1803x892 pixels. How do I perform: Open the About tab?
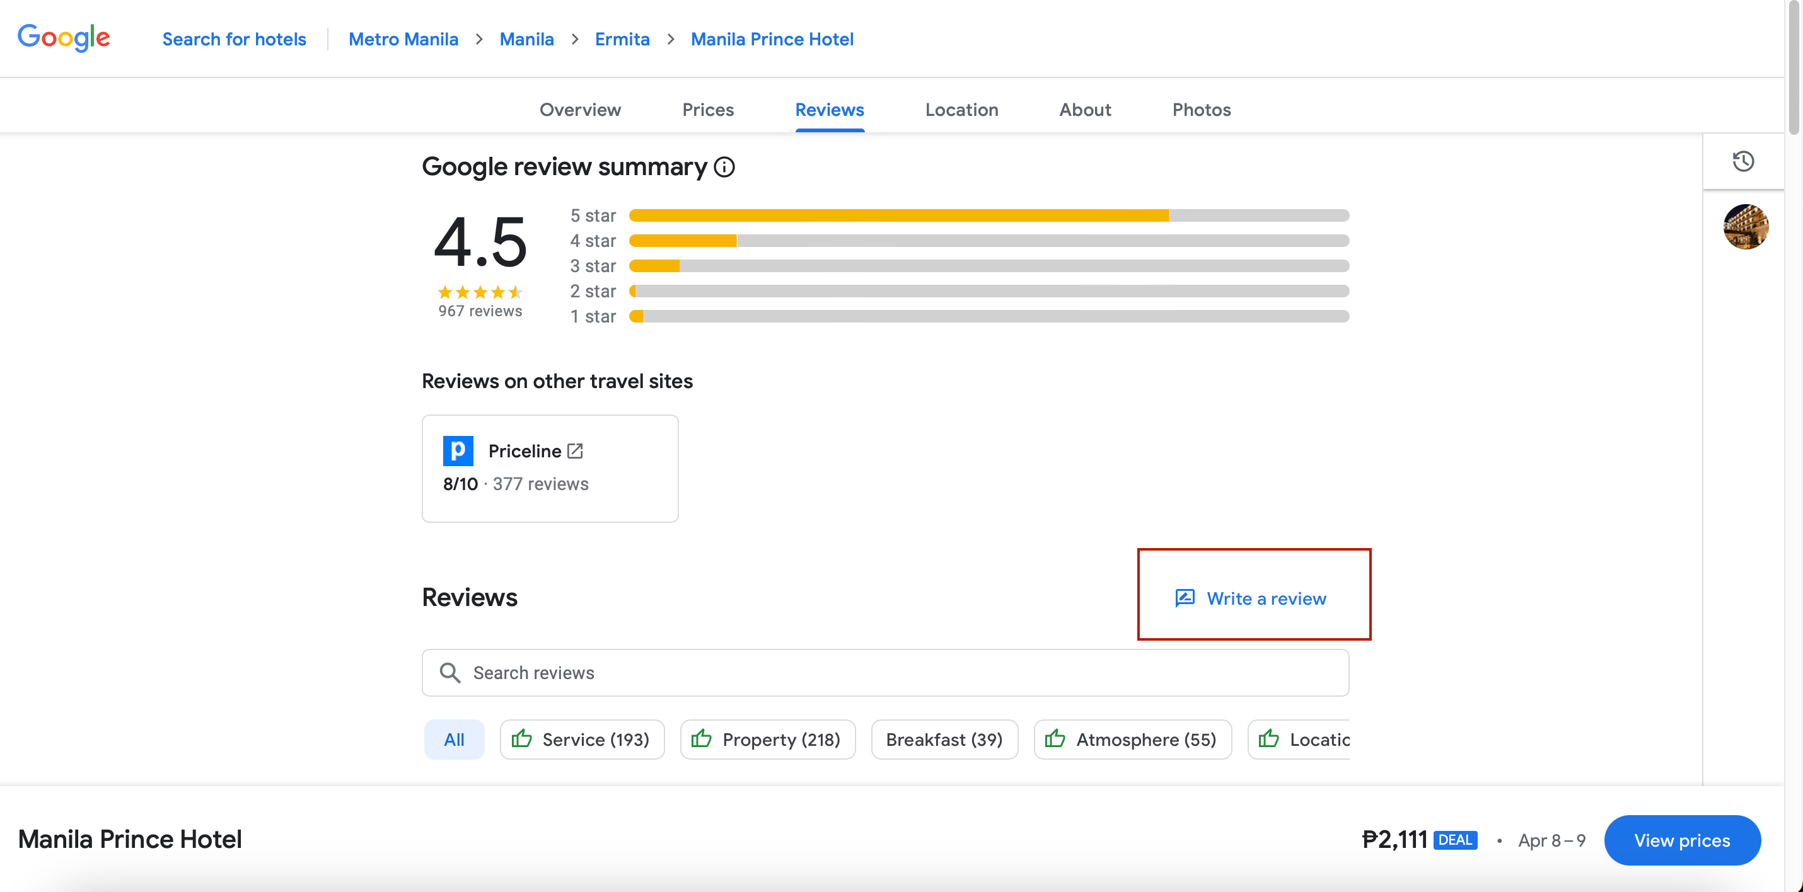[1085, 110]
